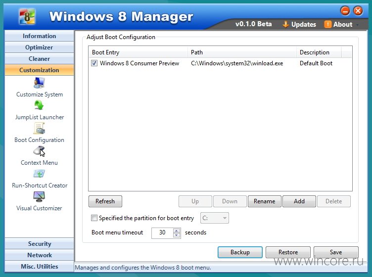The image size is (372, 277).
Task: Select the C:\Windows\system32\winload.exe path cell
Action: (237, 63)
